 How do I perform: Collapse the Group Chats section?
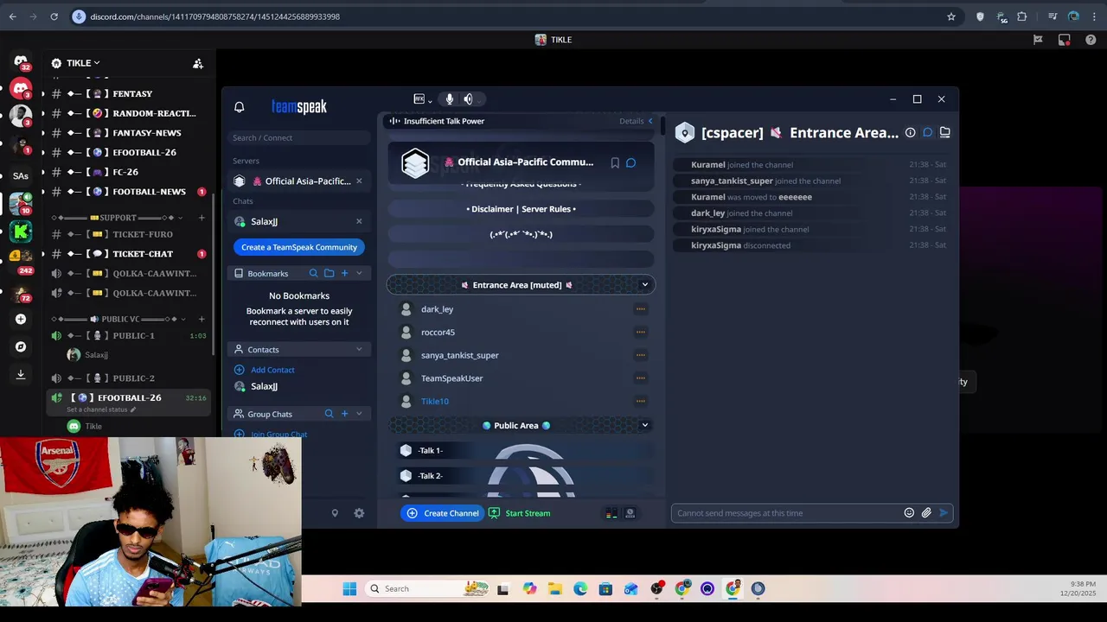click(359, 414)
